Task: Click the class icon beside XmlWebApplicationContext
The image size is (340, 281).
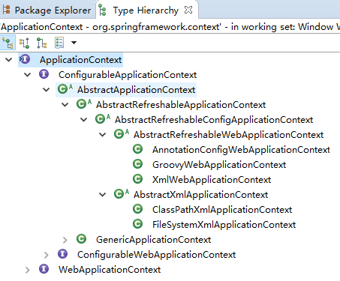Action: click(138, 179)
